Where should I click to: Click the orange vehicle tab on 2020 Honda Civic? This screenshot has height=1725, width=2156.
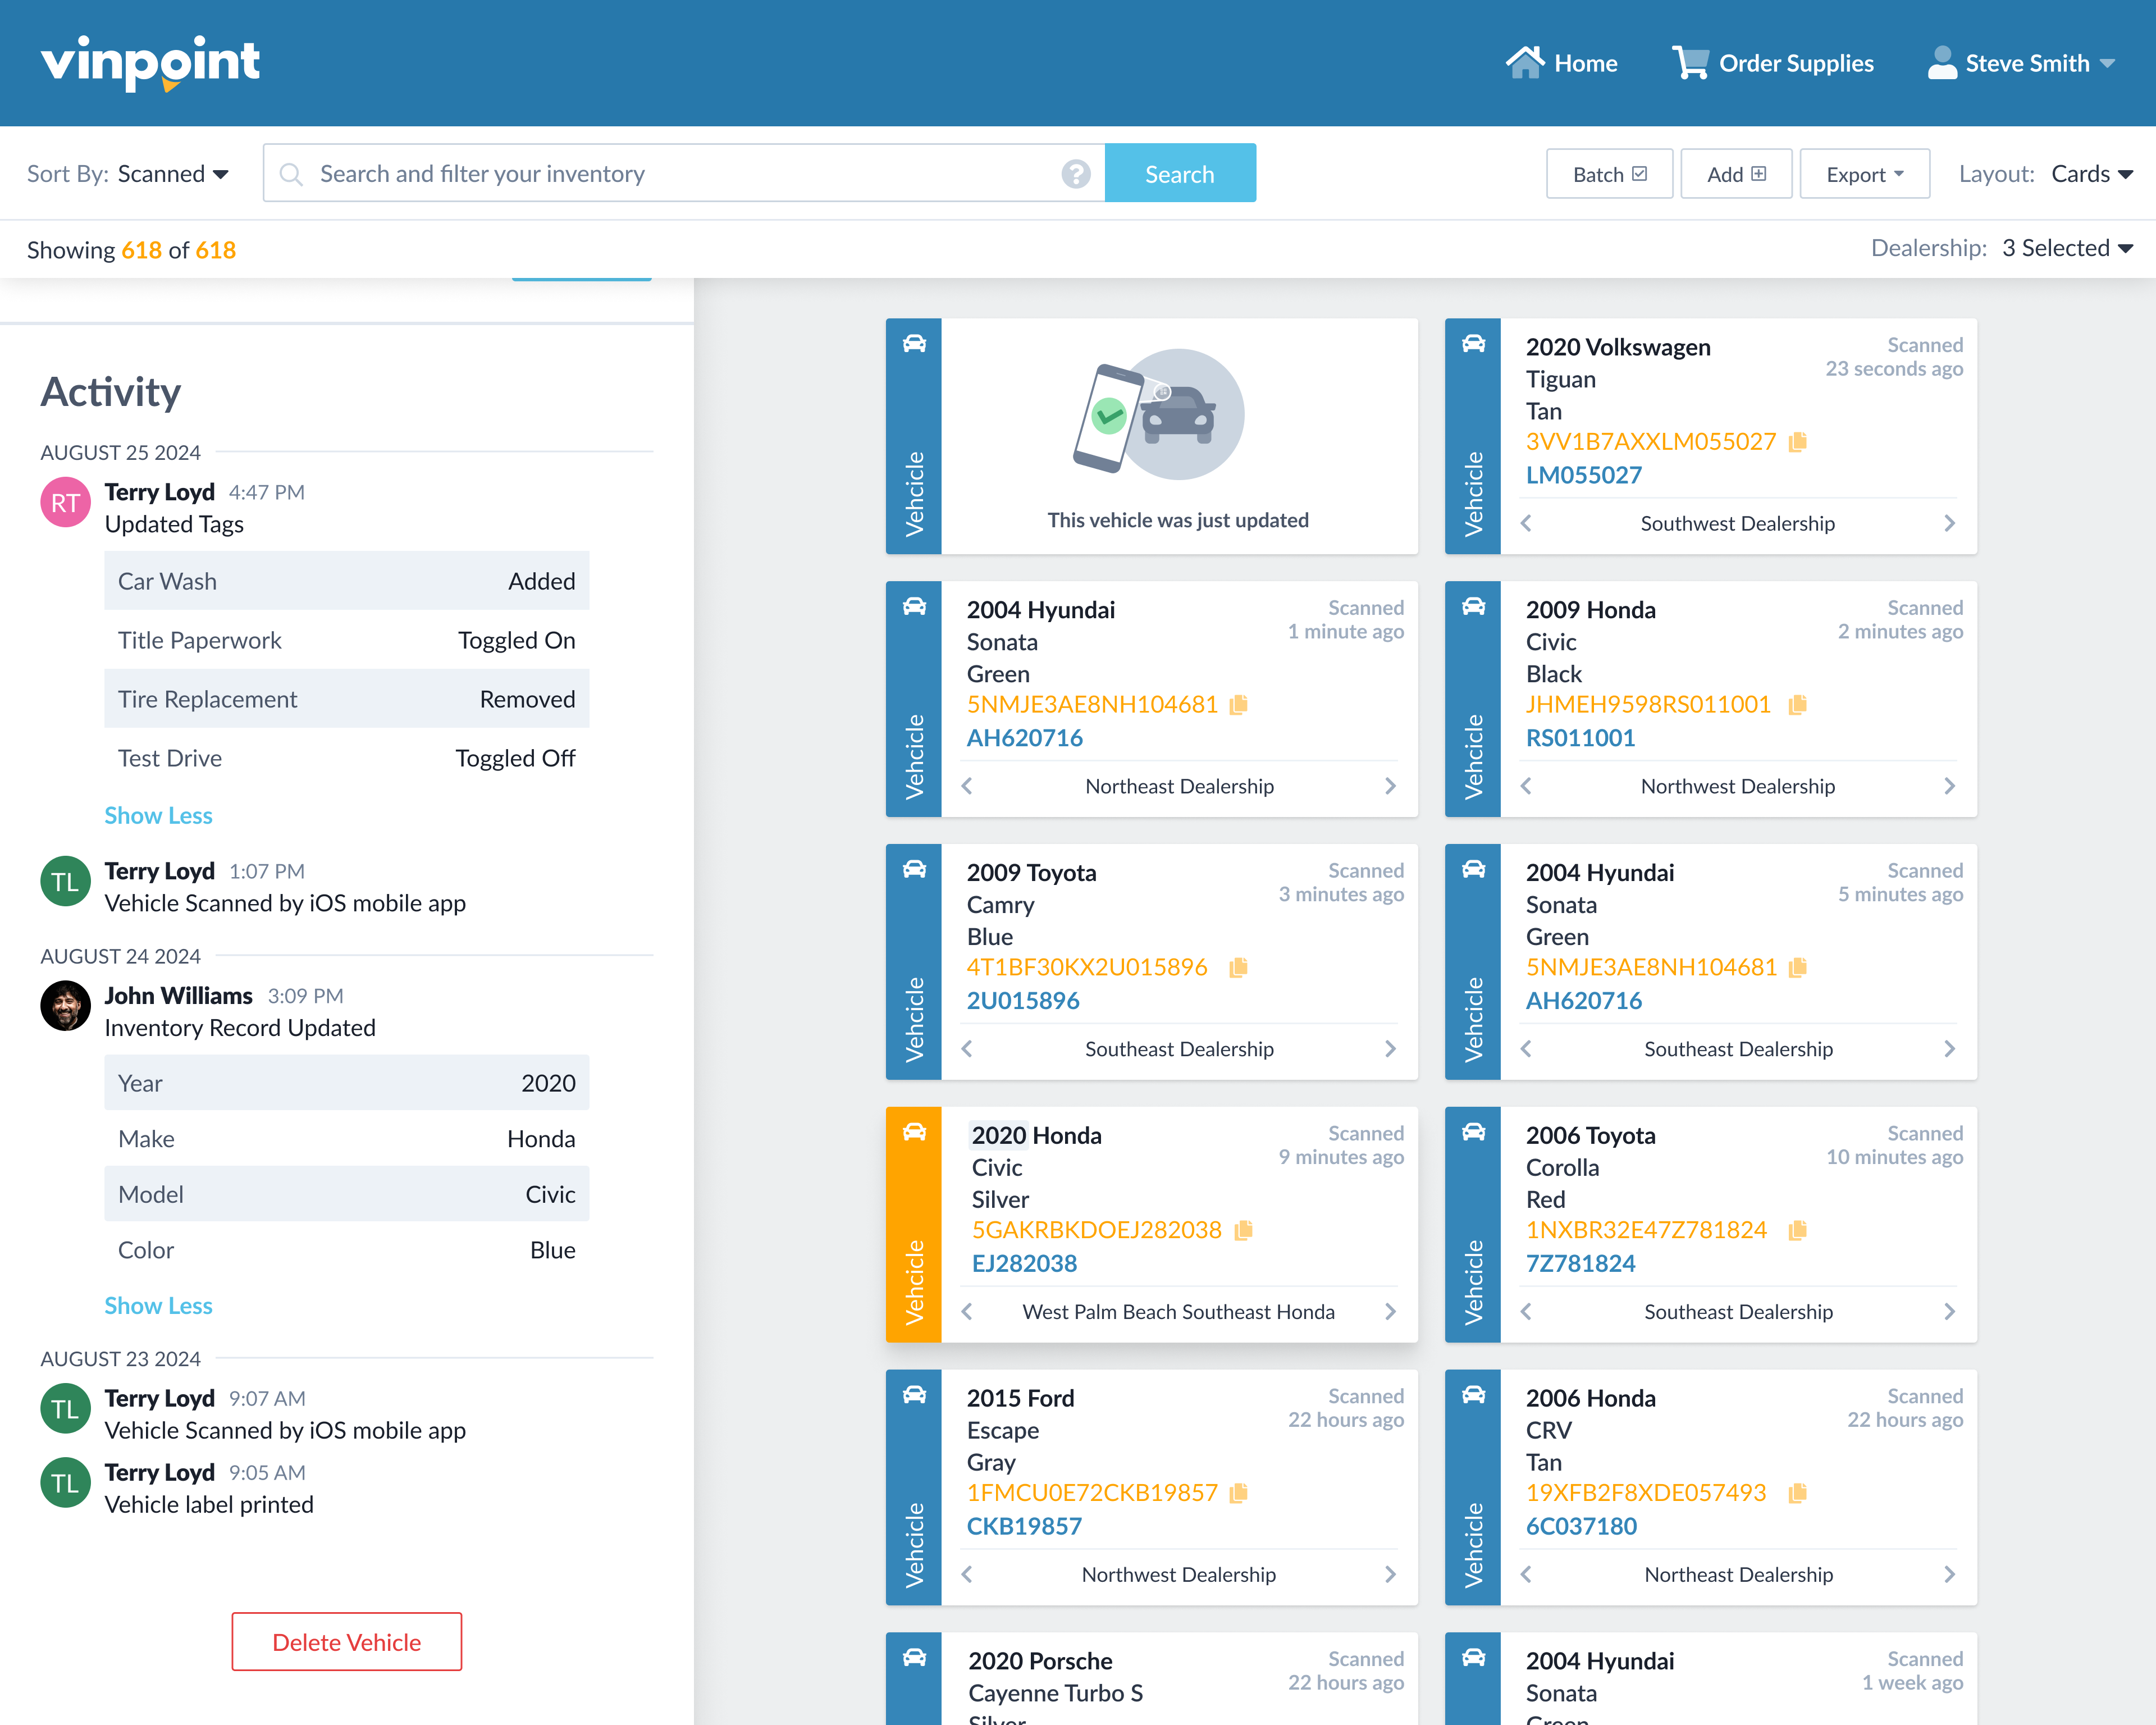click(913, 1224)
